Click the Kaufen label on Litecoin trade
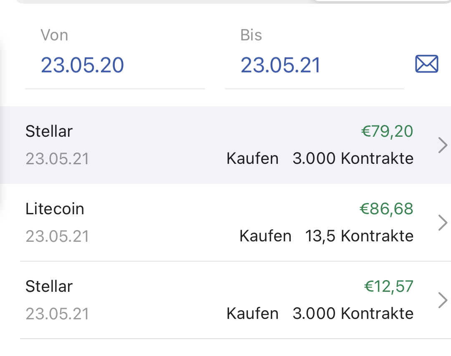 (x=265, y=236)
